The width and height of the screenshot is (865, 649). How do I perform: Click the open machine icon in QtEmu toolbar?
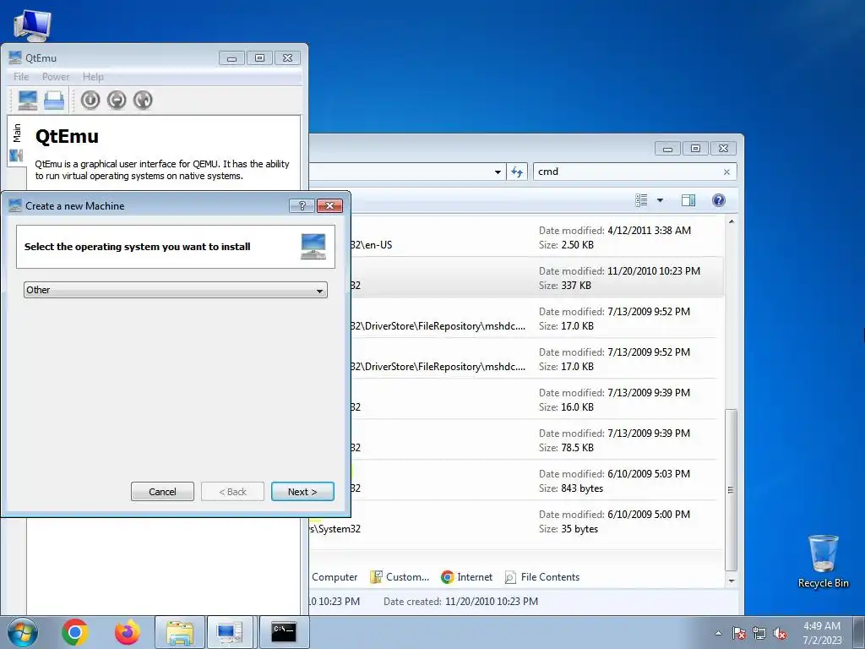54,100
